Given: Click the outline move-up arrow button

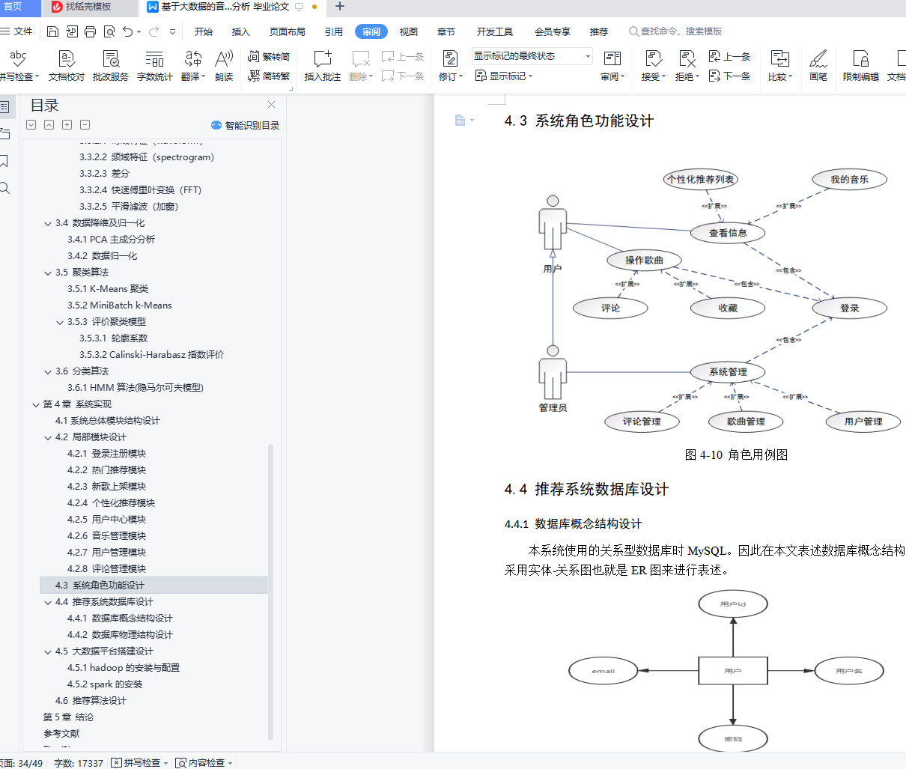Looking at the screenshot, I should (49, 125).
